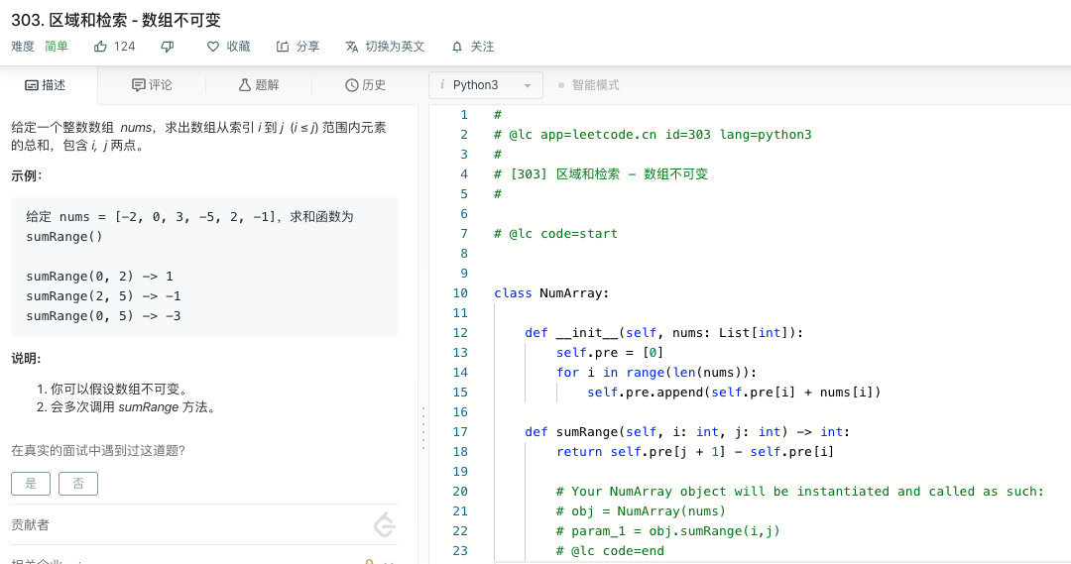Click the param_1 = obj.sumRange comment
The width and height of the screenshot is (1071, 564).
[668, 530]
